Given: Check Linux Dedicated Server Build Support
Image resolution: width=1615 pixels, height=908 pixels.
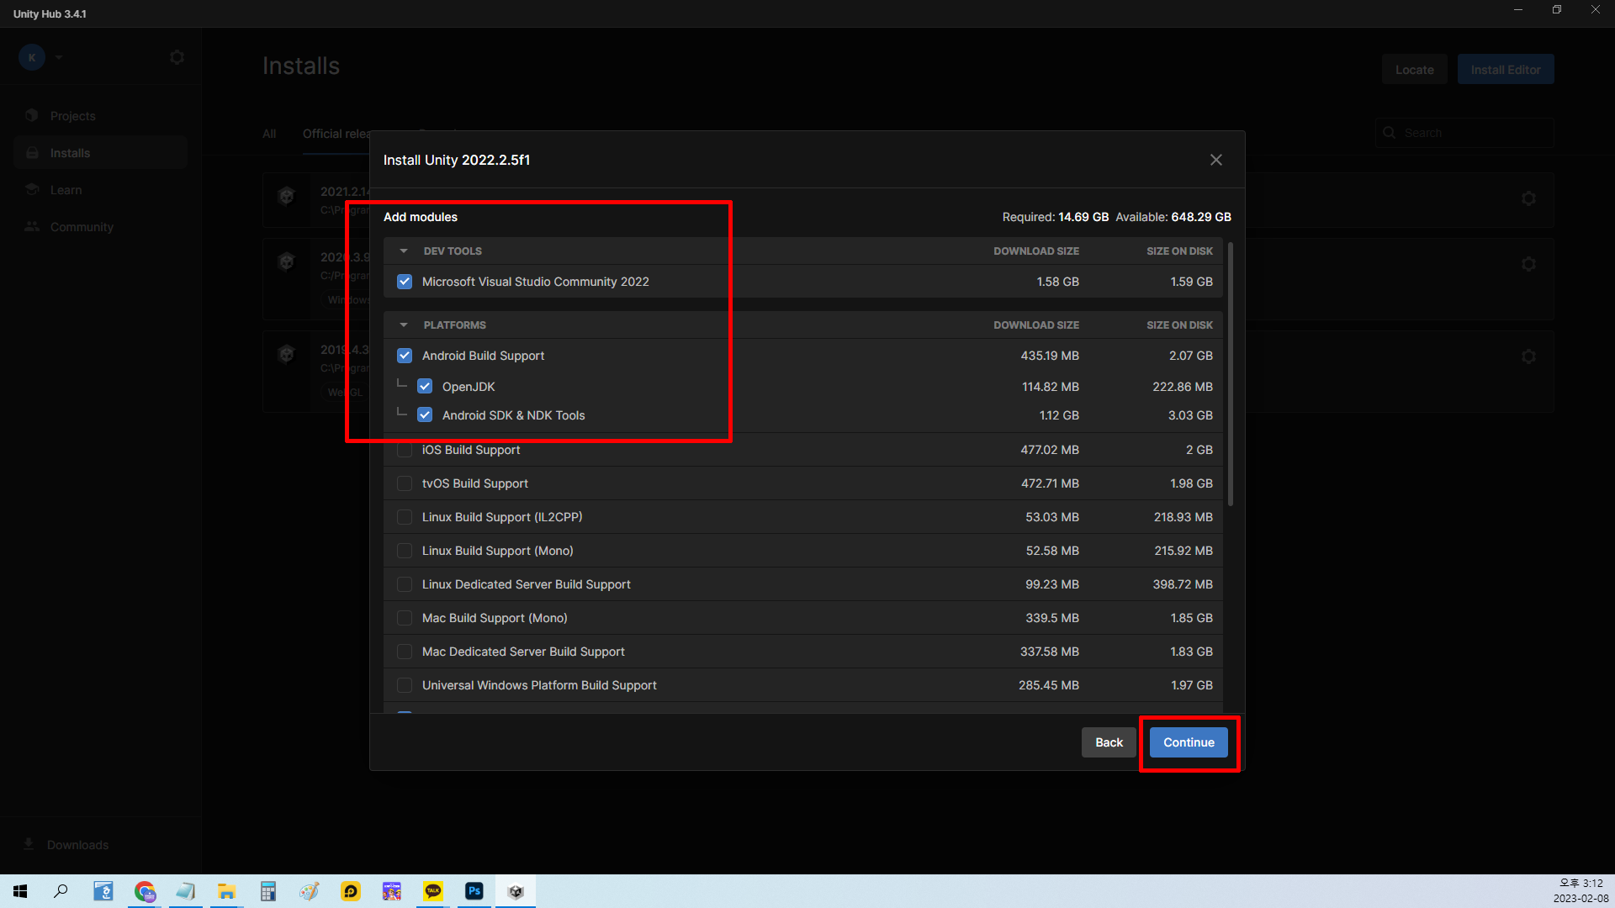Looking at the screenshot, I should (405, 584).
